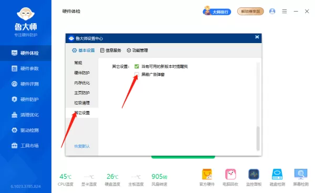Open 监控面板 monitor tool
Screen dimensions: 315x193
coord(254,178)
